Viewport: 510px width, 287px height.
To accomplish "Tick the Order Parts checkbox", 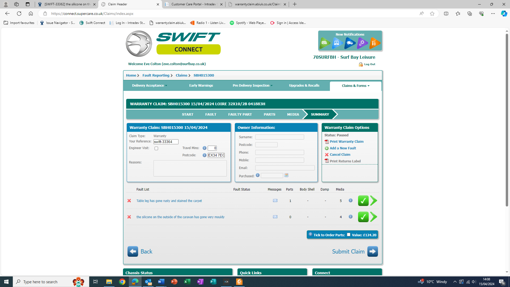I will 348,234.
